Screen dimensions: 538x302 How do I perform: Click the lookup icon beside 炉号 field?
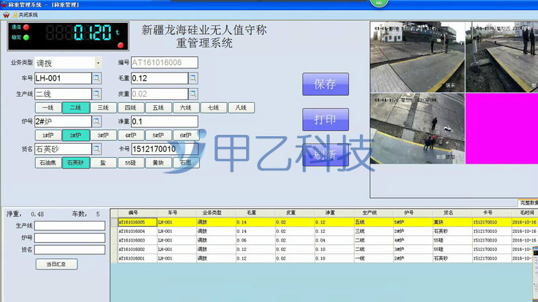96,121
